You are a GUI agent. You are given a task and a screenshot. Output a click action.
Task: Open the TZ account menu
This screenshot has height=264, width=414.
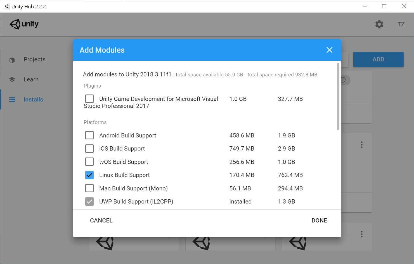tap(401, 24)
